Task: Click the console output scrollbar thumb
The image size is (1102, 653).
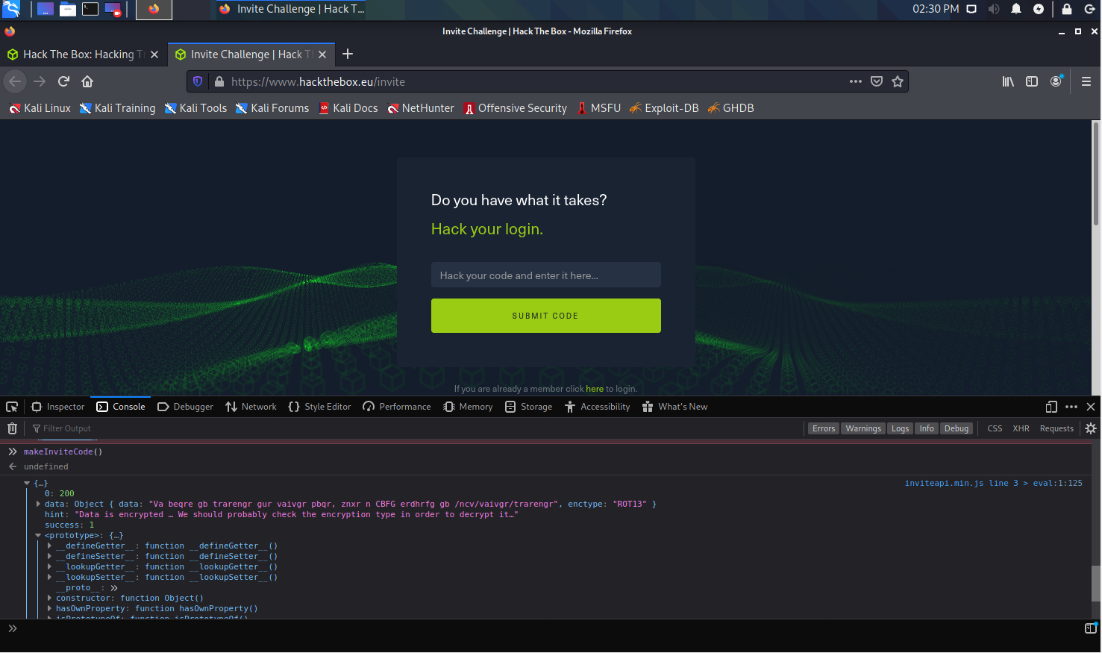Action: [x=1095, y=584]
